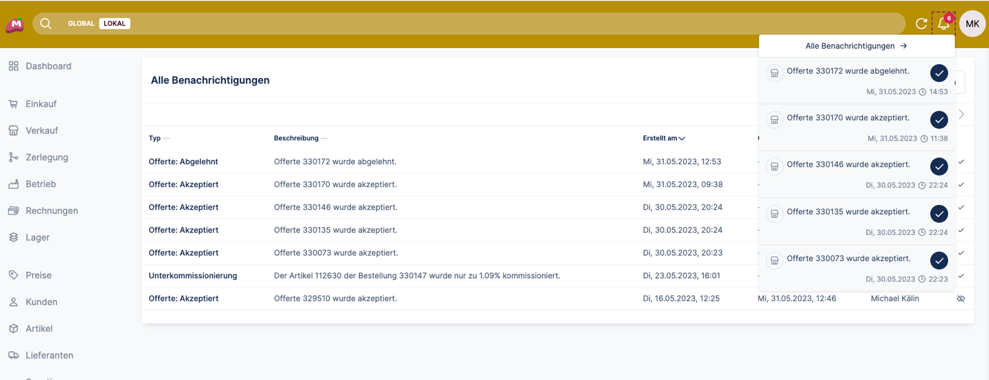This screenshot has width=989, height=380.
Task: Click the search magnifier icon
Action: pyautogui.click(x=45, y=24)
